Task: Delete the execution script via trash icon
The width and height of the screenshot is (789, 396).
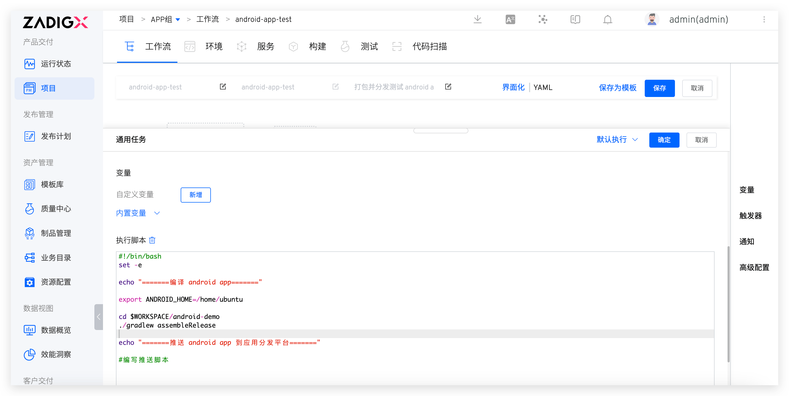Action: click(152, 240)
